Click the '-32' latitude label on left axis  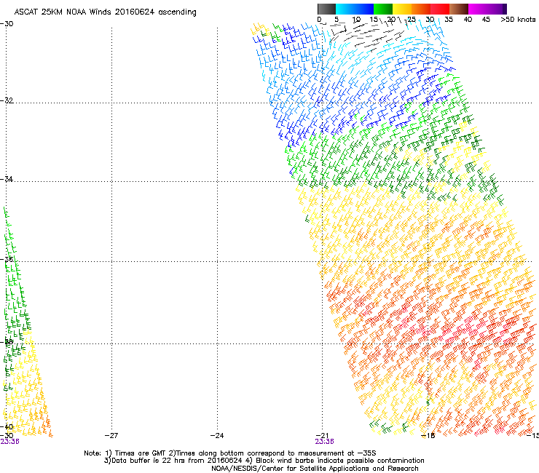point(7,100)
